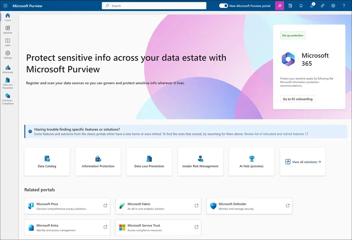Open the Insider Risk Management card

200,161
